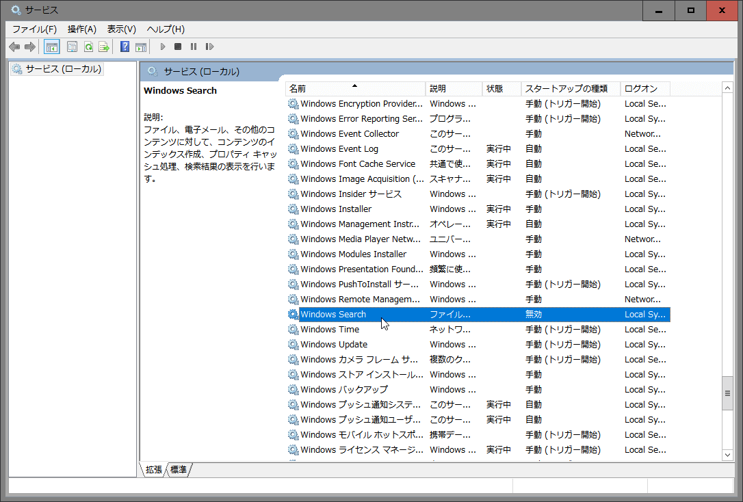Image resolution: width=743 pixels, height=502 pixels.
Task: Toggle the show/hide console tree button
Action: [51, 47]
